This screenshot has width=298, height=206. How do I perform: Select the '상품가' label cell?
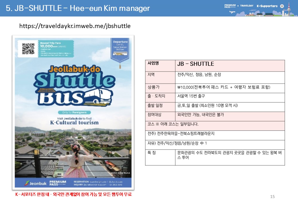pos(160,88)
